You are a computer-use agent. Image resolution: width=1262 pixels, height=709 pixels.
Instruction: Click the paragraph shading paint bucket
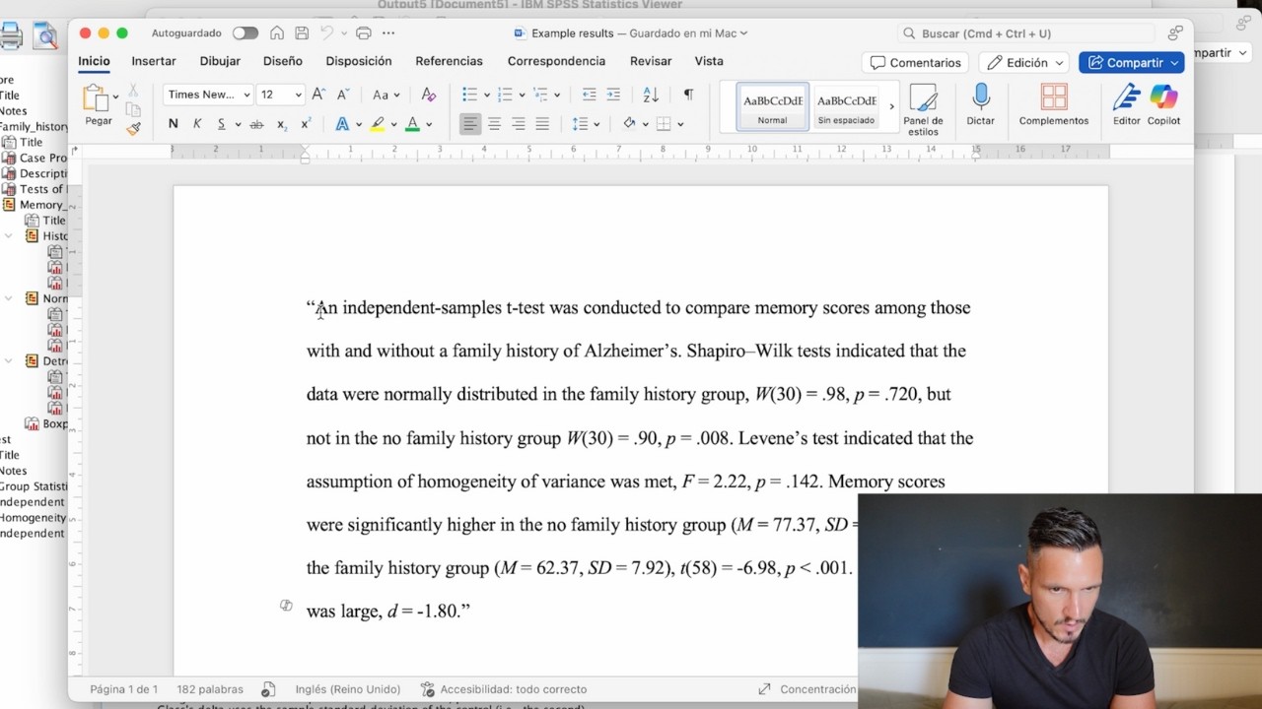[x=629, y=124]
